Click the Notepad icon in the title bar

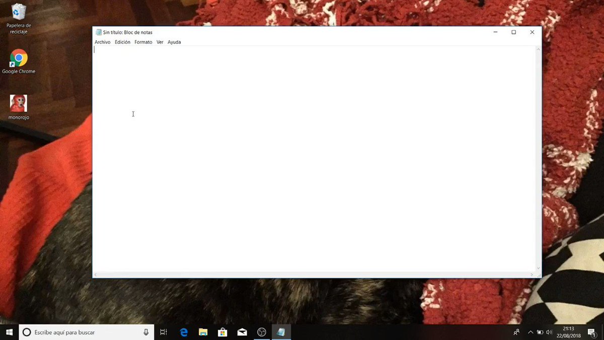pyautogui.click(x=99, y=32)
